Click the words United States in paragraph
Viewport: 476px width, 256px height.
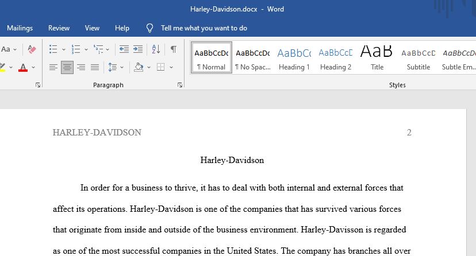[x=252, y=251]
